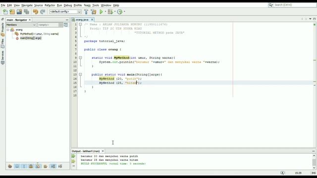Screen dimensions: 317x178
Task: Close the main - Navigator tab
Action: coord(30,20)
